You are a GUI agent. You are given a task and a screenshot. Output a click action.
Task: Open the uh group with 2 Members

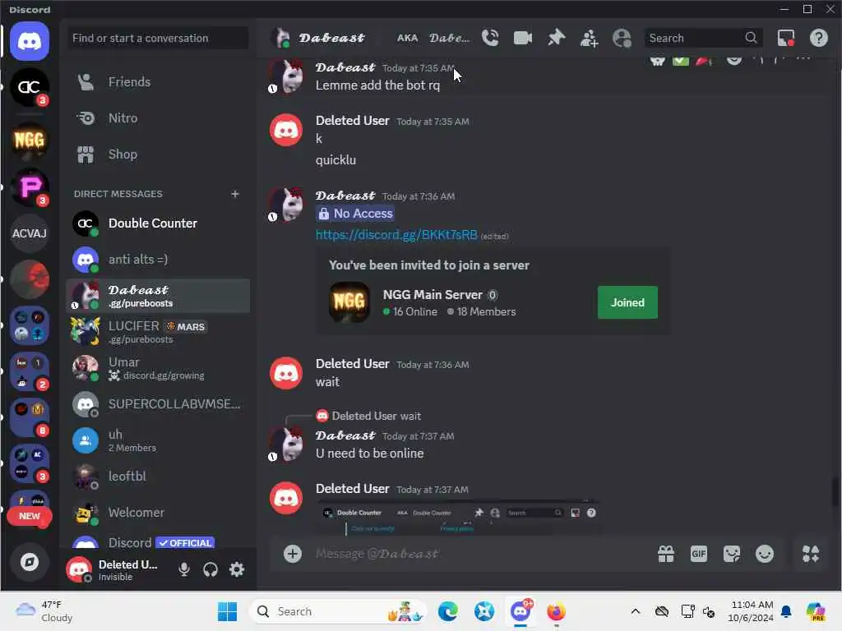coord(158,440)
